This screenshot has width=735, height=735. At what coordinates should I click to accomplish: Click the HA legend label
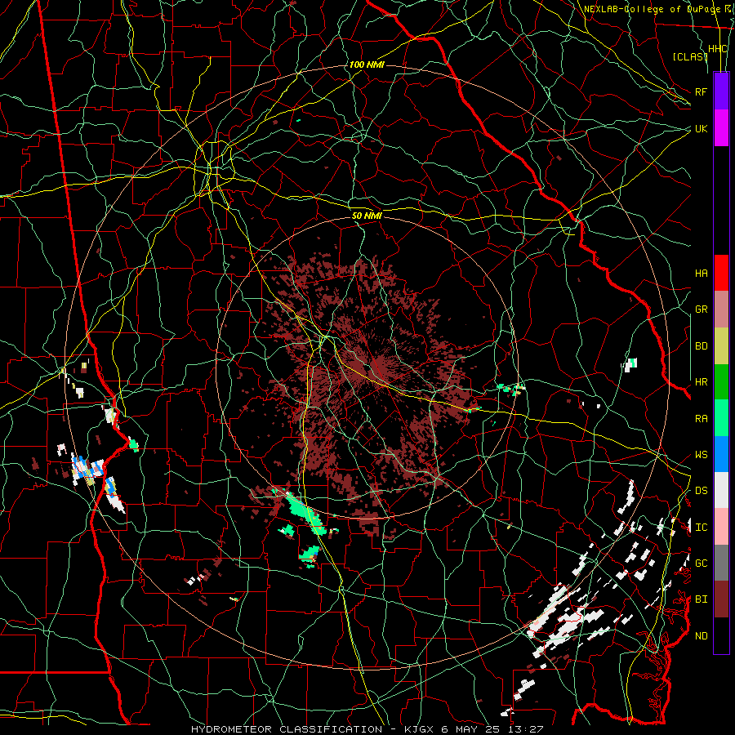tap(701, 274)
